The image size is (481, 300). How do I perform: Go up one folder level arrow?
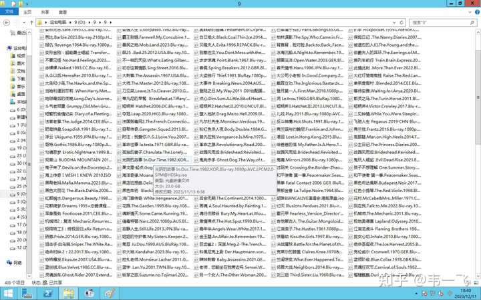31,23
